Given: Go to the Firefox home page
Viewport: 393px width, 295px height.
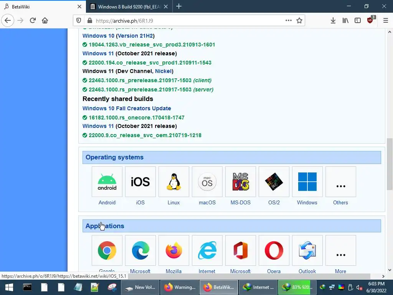Looking at the screenshot, I should (x=45, y=21).
